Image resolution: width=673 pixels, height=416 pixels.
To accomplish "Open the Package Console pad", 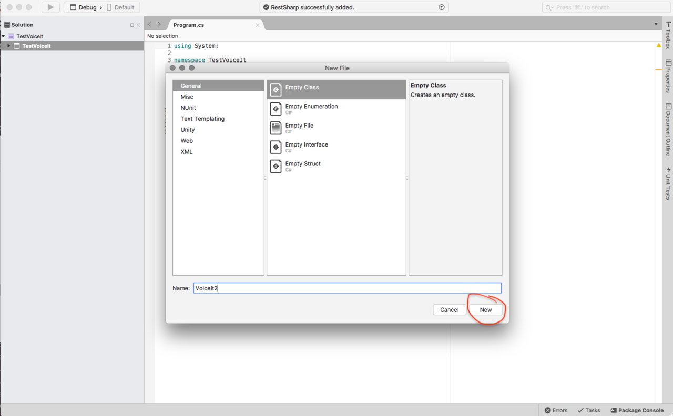I will click(637, 410).
